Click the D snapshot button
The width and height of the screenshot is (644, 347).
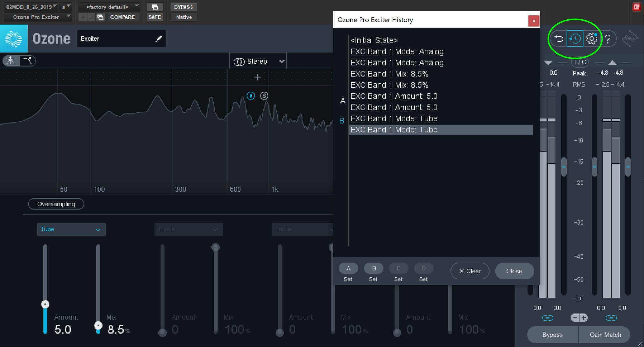tap(424, 268)
